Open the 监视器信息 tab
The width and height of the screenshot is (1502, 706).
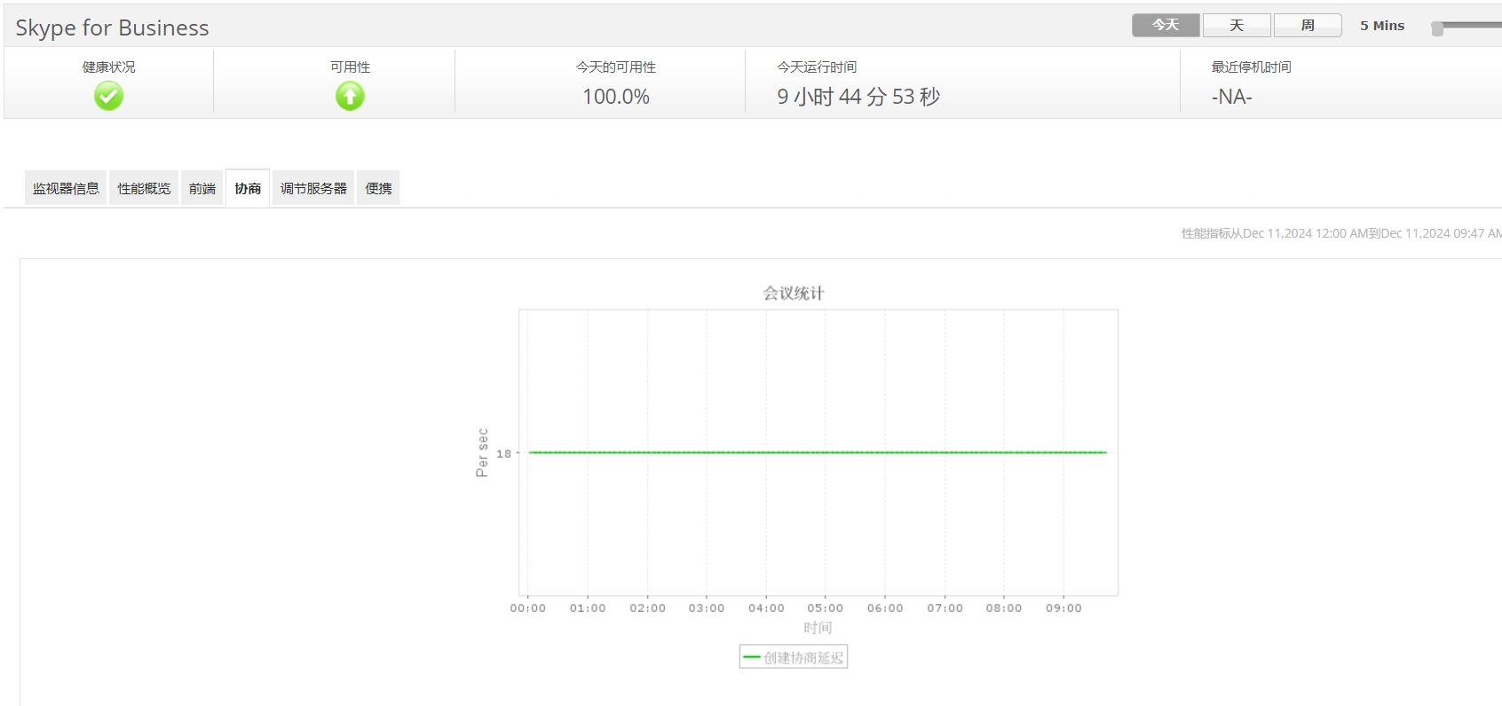pyautogui.click(x=66, y=188)
